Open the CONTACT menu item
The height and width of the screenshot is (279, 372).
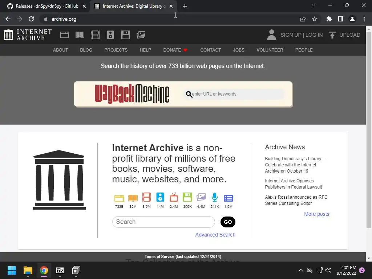(x=210, y=50)
